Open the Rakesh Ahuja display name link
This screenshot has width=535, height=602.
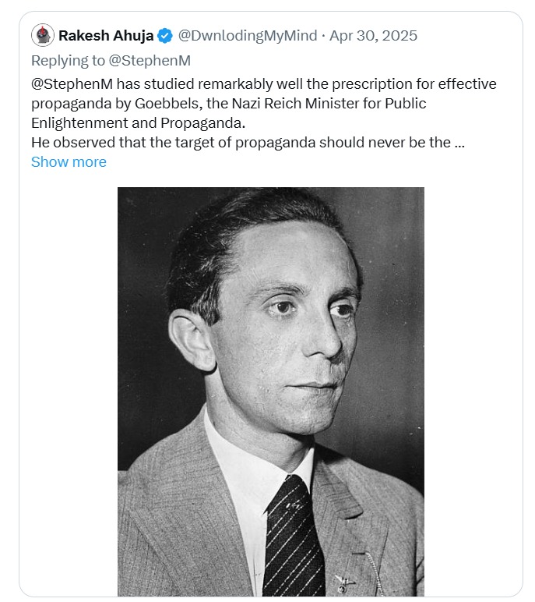coord(106,35)
